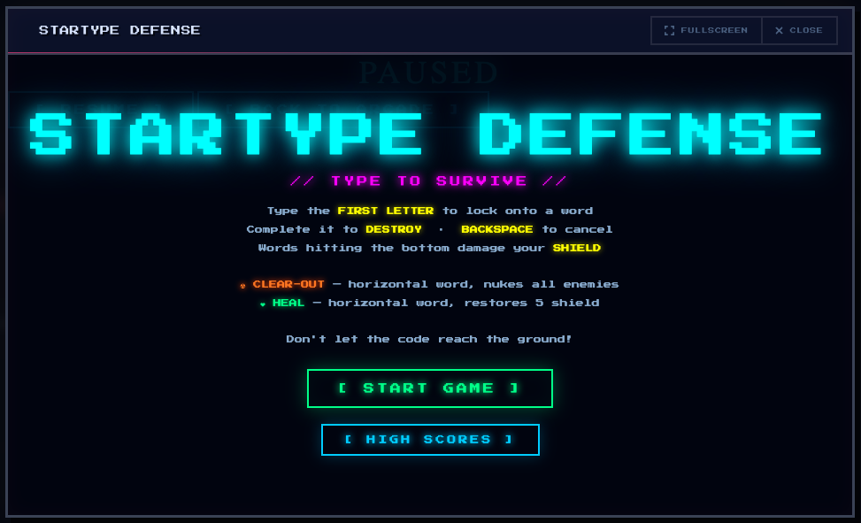Screen dimensions: 861x523
Task: Click the faded PAUSED text behind the overlay
Action: [x=428, y=72]
